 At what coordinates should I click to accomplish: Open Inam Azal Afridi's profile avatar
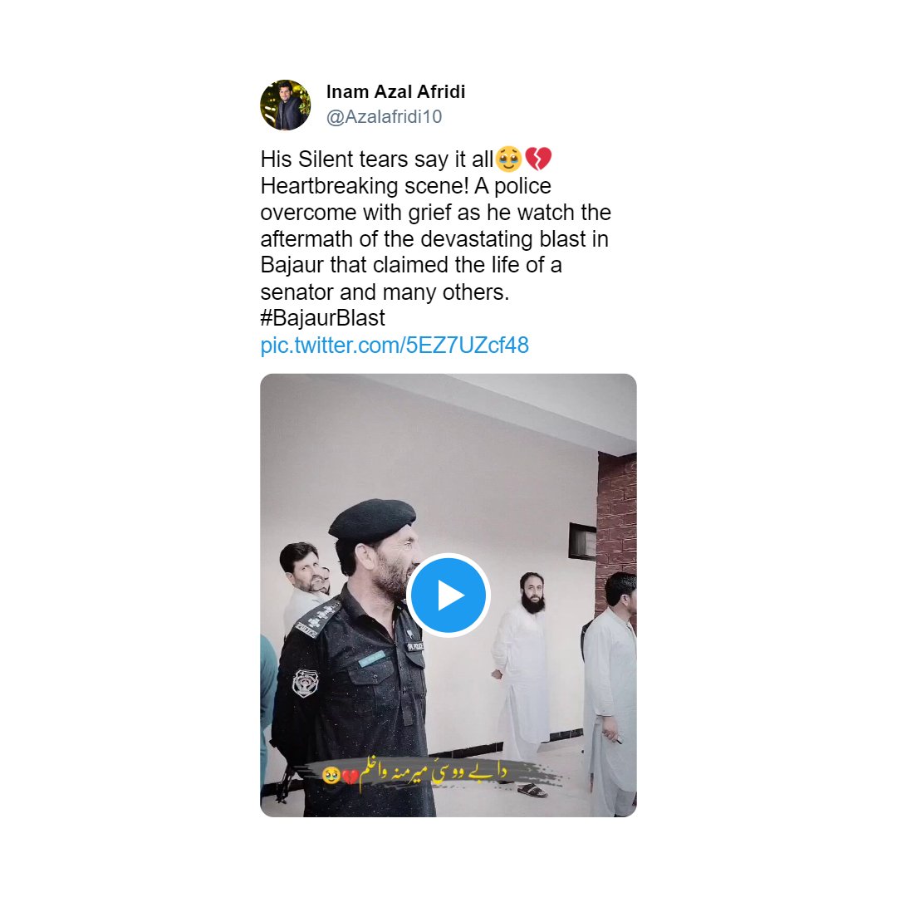pyautogui.click(x=286, y=105)
